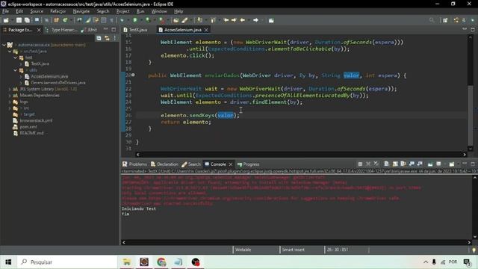Toggle Link with Editor in Package Explorer
This screenshot has width=478, height=269.
[107, 38]
